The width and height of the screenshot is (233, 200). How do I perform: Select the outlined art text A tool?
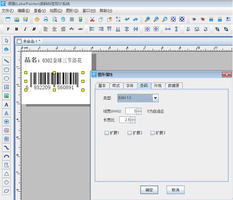click(x=6, y=113)
